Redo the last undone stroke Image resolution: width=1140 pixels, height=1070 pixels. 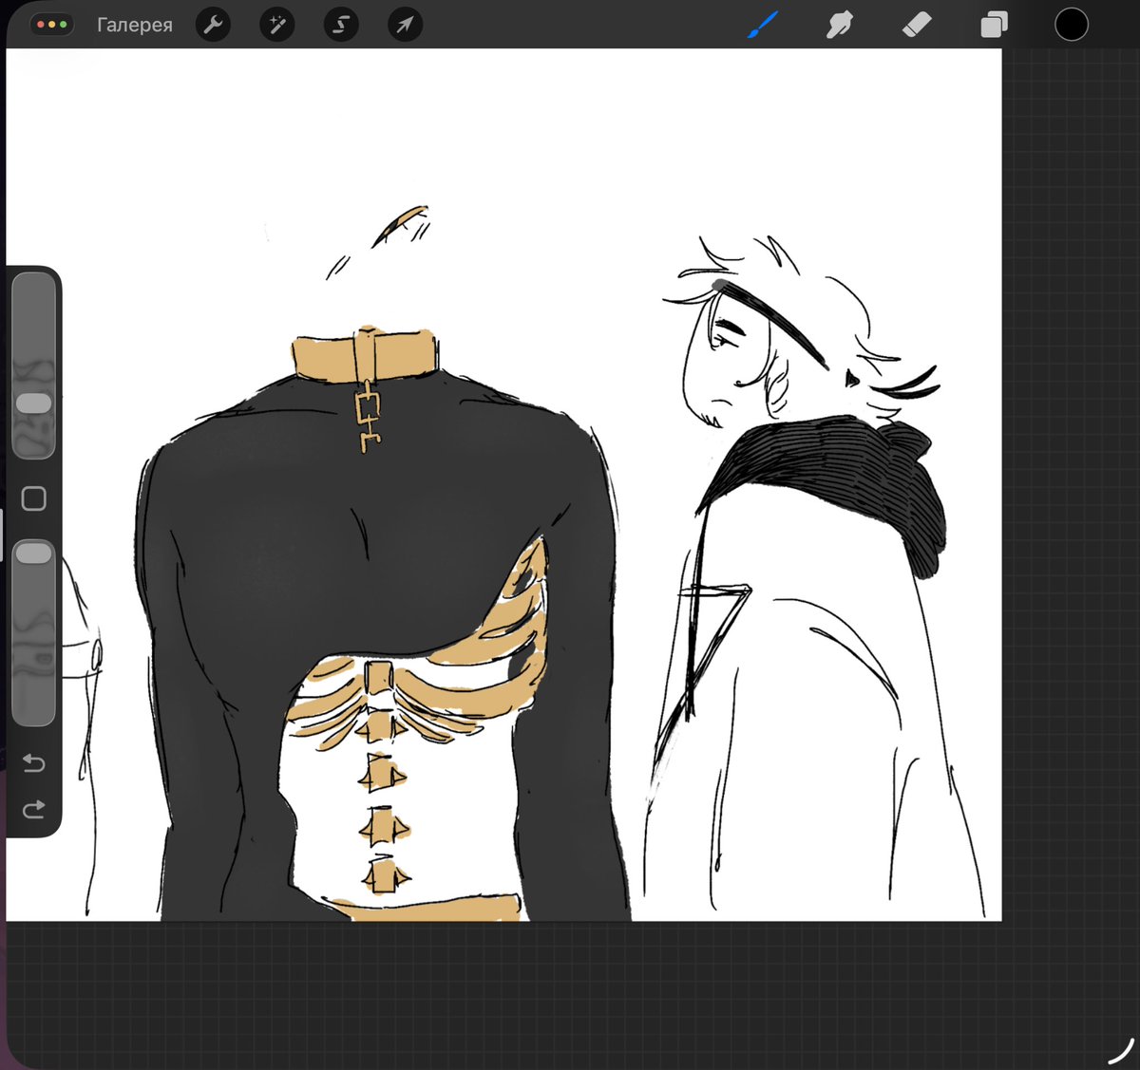tap(34, 809)
